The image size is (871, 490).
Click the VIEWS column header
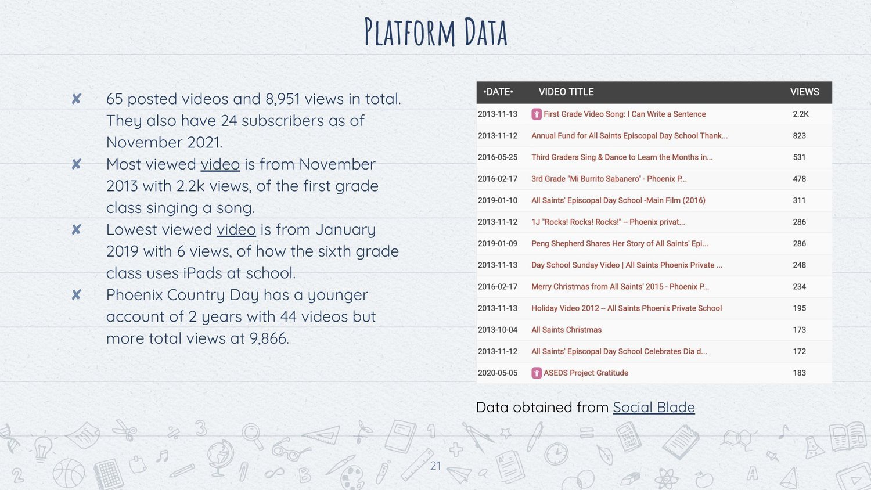click(805, 92)
